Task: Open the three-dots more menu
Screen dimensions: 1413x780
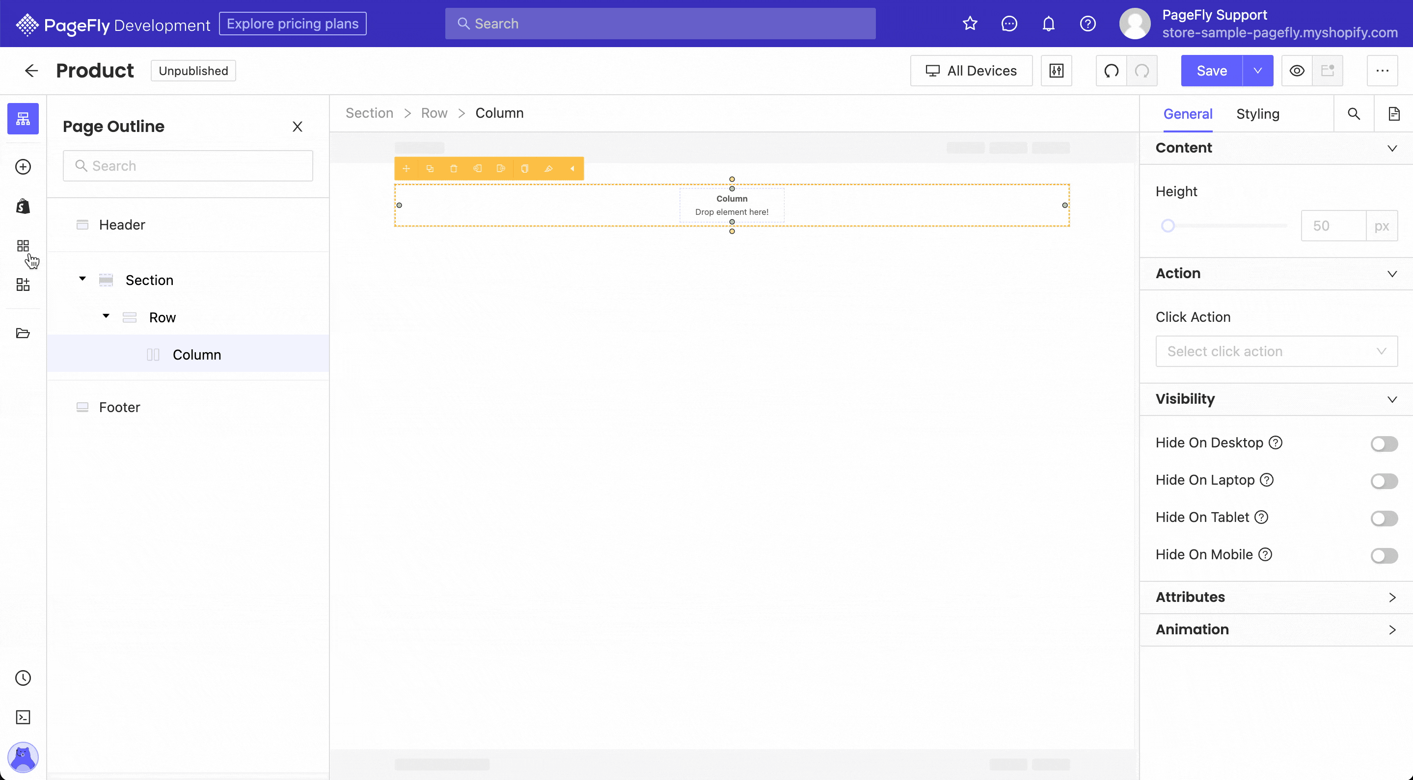Action: (1382, 71)
